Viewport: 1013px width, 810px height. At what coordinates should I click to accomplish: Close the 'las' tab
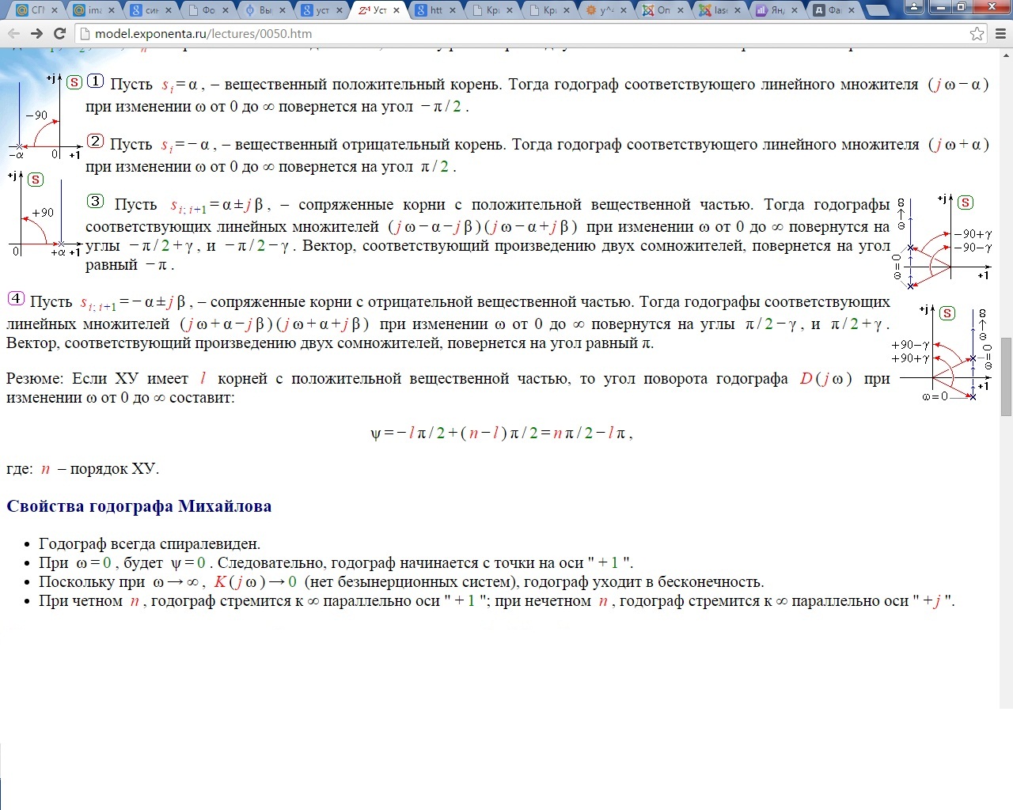coord(738,10)
